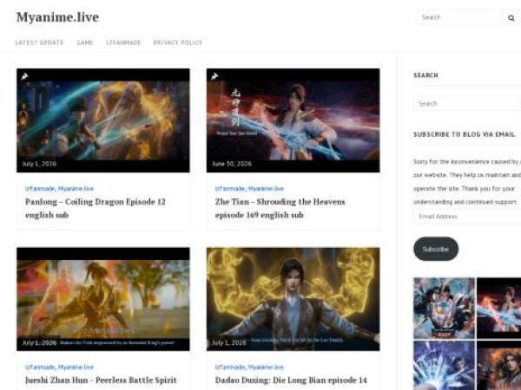Click the pin icon on Panlong post

[x=24, y=76]
